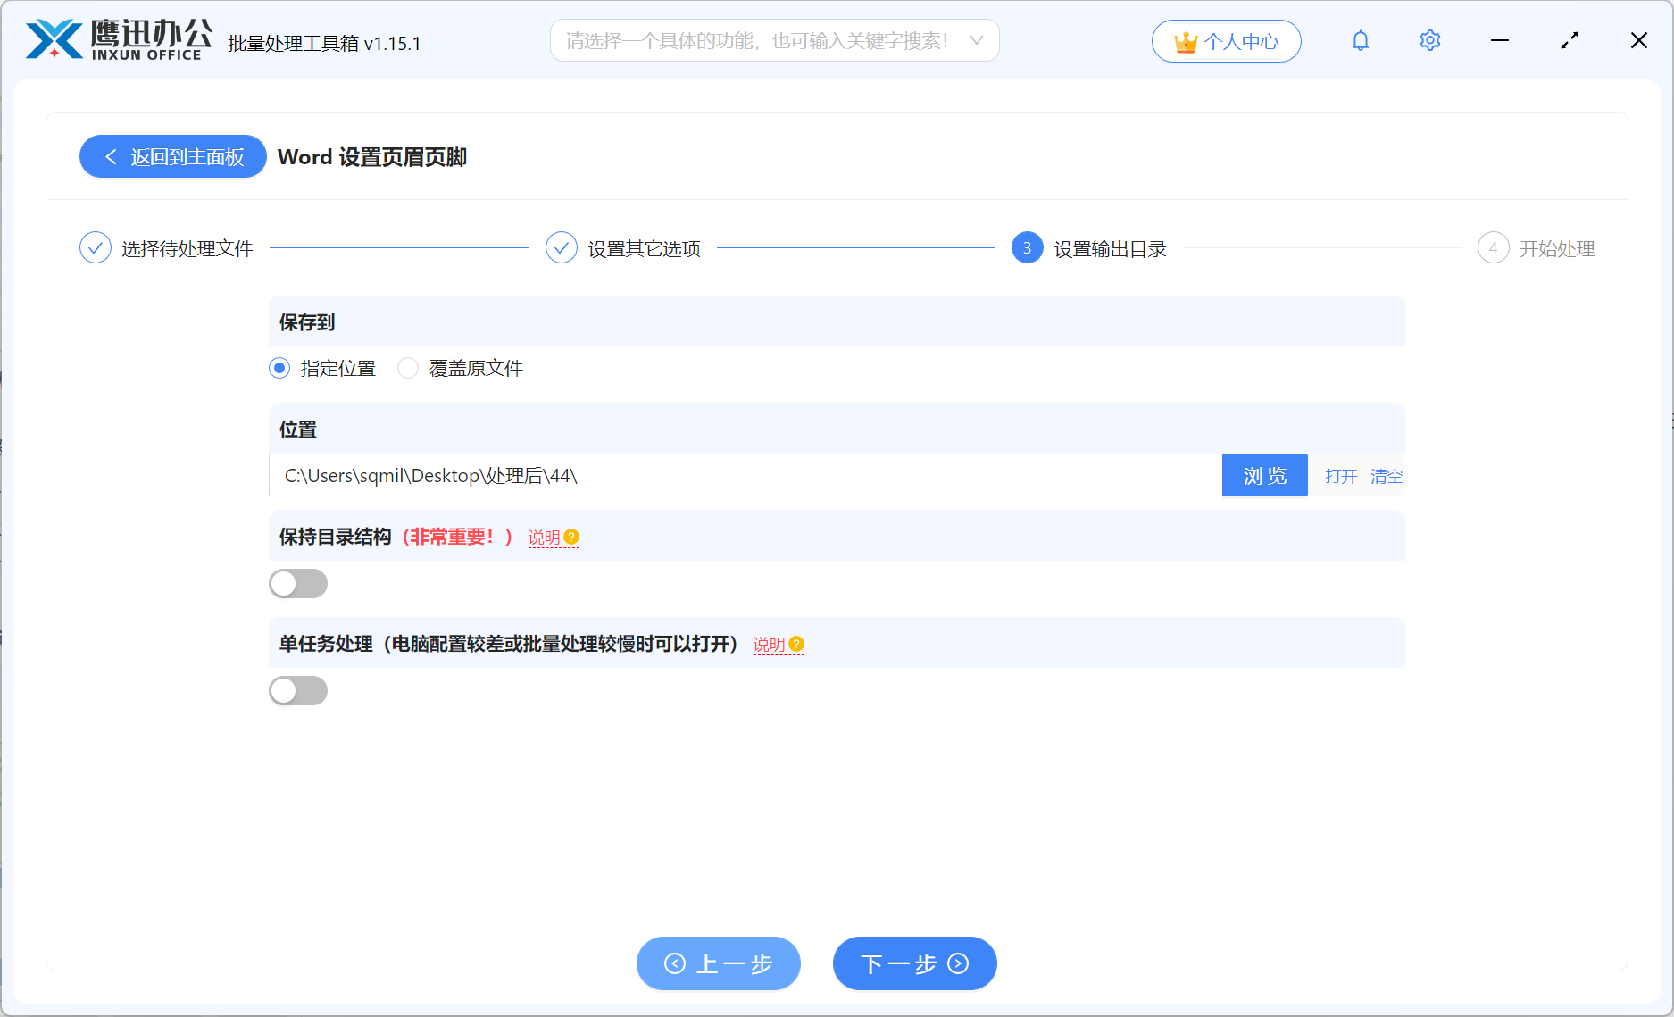
Task: Click the 选择待处理文件 step label
Action: (x=187, y=249)
